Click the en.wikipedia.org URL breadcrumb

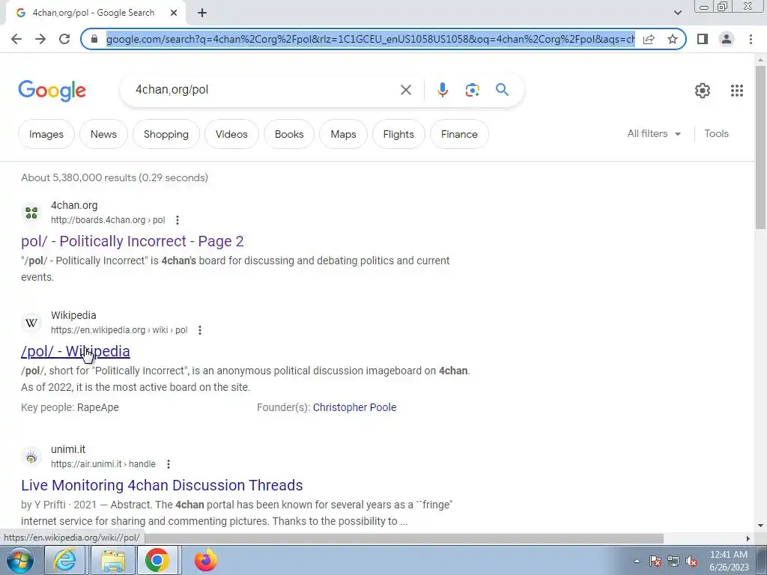(119, 330)
